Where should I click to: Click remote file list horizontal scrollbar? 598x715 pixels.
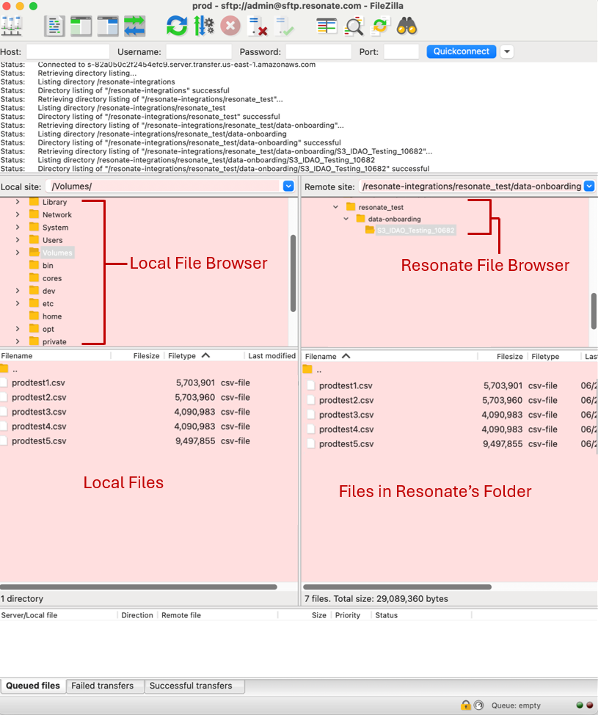(397, 587)
